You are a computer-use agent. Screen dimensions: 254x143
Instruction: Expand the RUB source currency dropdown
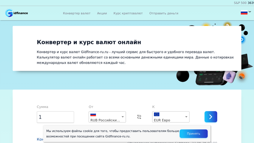click(x=107, y=117)
